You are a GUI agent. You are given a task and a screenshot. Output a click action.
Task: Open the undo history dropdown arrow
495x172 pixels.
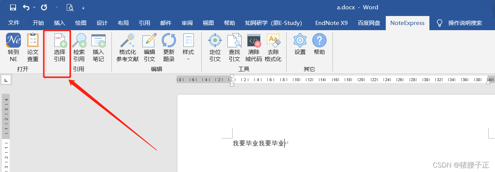pos(34,7)
